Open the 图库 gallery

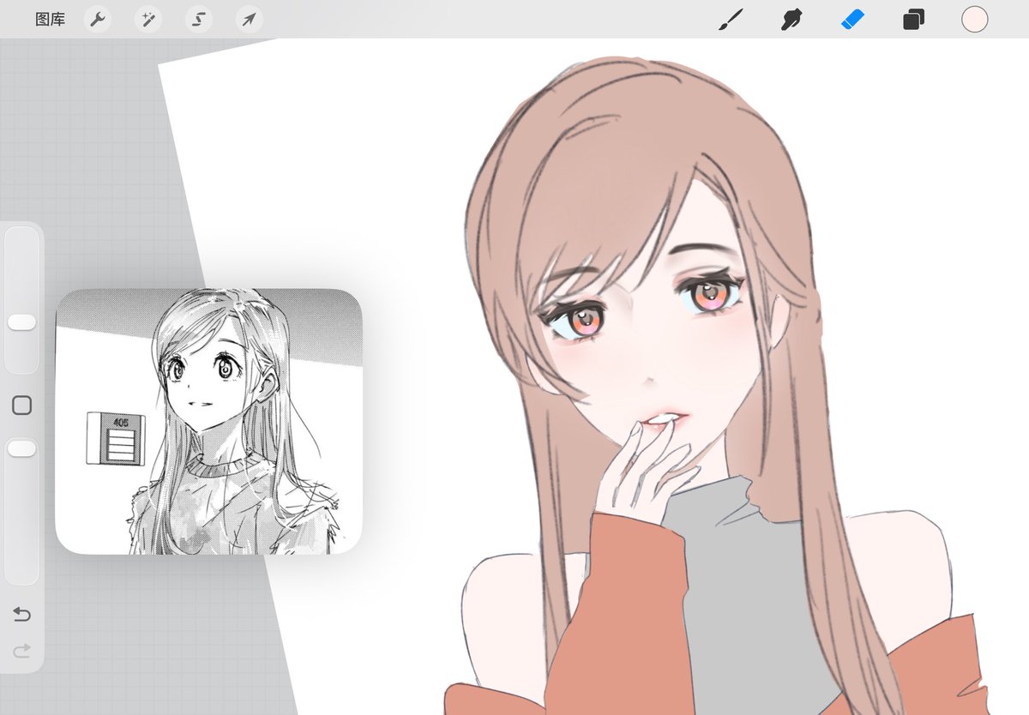50,19
